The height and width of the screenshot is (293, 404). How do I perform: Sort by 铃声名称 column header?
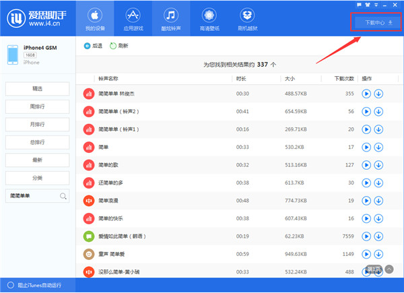click(108, 79)
